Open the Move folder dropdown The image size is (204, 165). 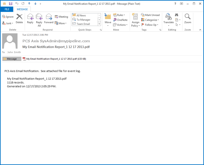point(108,20)
